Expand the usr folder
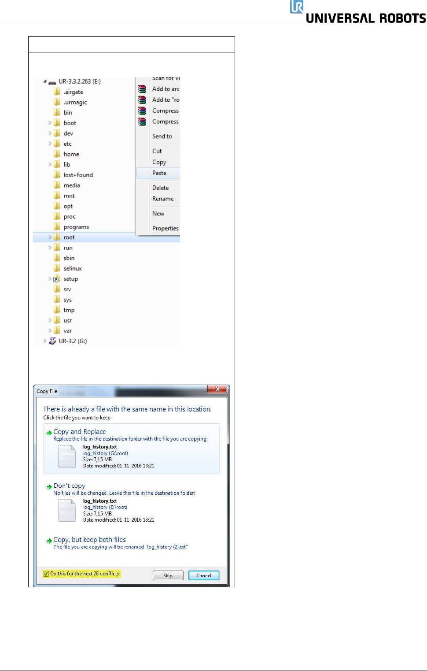This screenshot has width=427, height=671. 50,320
